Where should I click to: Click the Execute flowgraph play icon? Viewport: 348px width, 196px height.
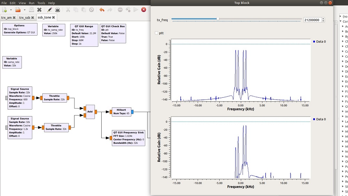click(x=136, y=10)
